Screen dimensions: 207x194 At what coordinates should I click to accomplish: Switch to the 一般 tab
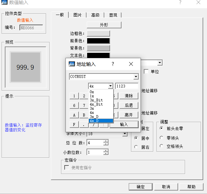[60, 15]
